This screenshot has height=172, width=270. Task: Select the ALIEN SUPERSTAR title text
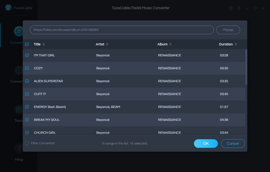pos(48,81)
